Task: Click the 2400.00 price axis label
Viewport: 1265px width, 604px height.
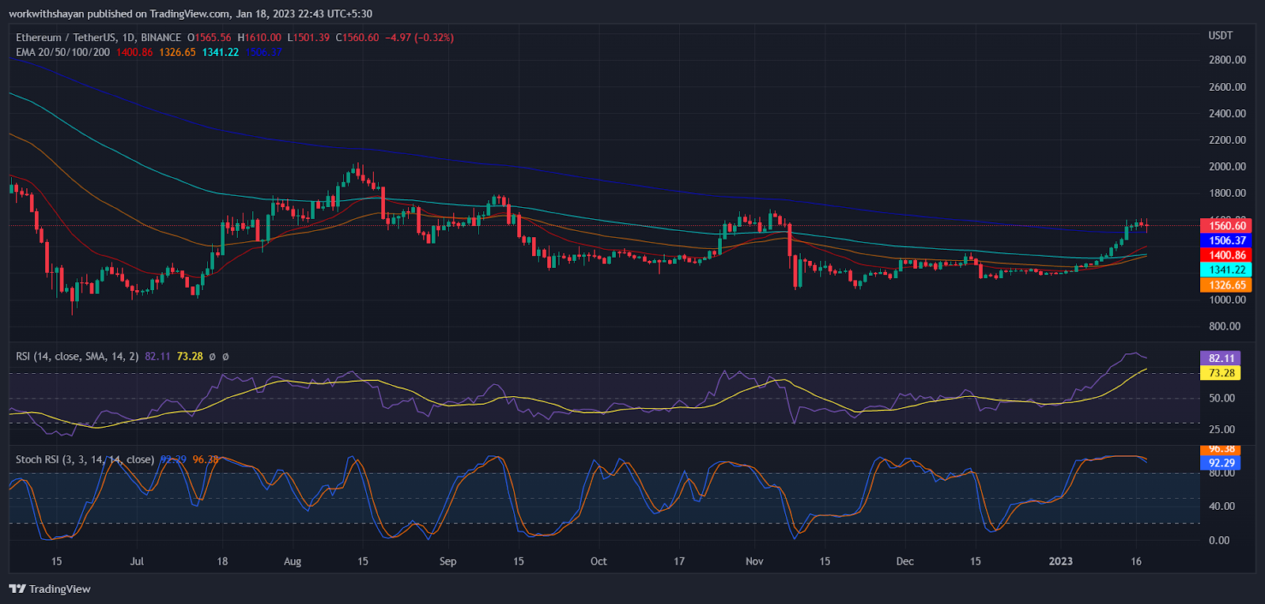Action: (x=1227, y=114)
